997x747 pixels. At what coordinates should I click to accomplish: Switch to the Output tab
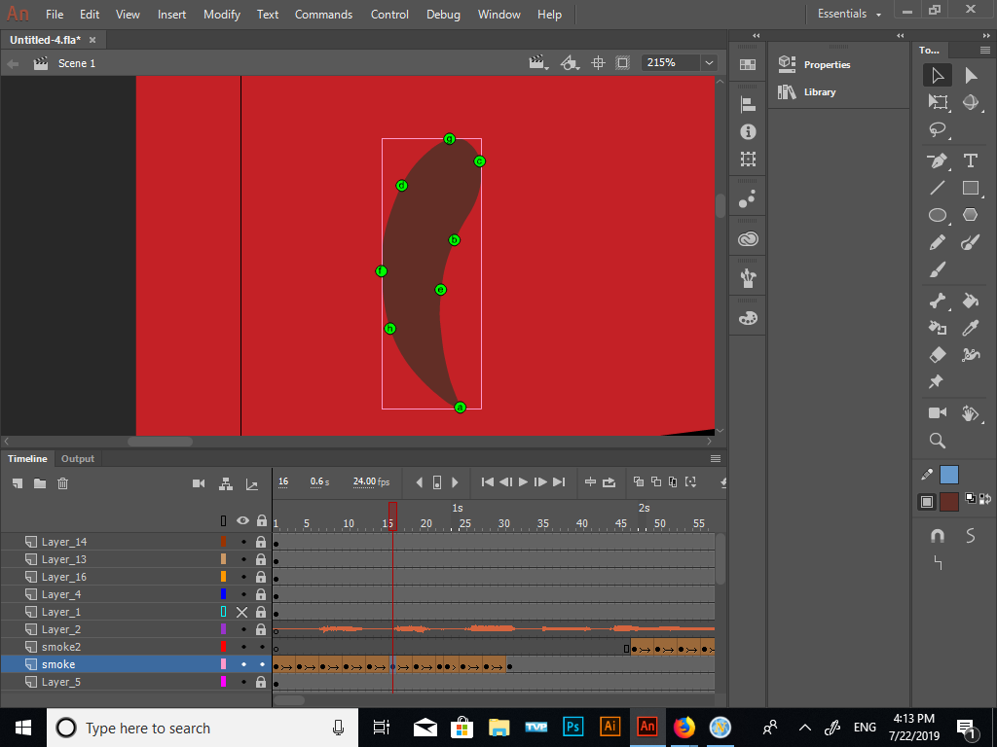(x=78, y=458)
